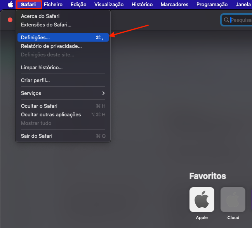Image resolution: width=252 pixels, height=228 pixels.
Task: Open the Programação menu
Action: 212,5
